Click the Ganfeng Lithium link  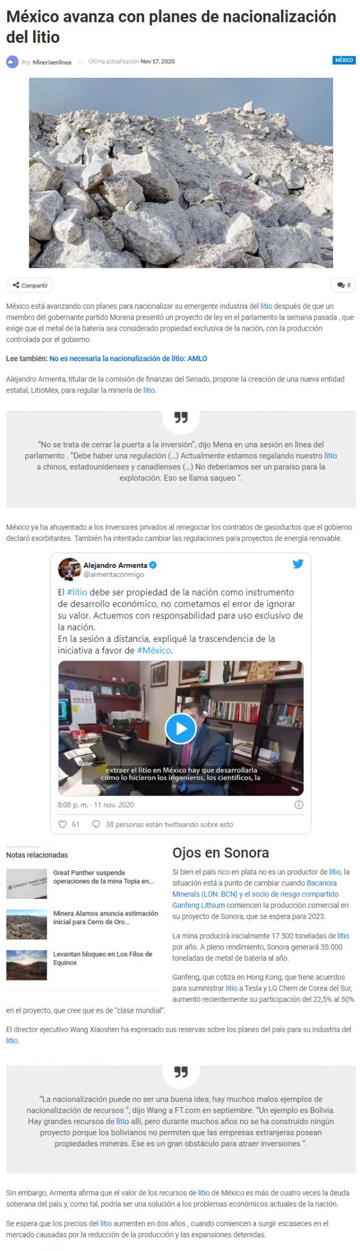[x=199, y=905]
